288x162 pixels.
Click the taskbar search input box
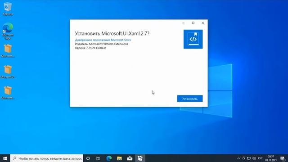point(47,158)
